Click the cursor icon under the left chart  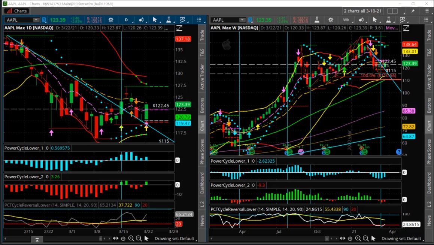[x=147, y=238]
